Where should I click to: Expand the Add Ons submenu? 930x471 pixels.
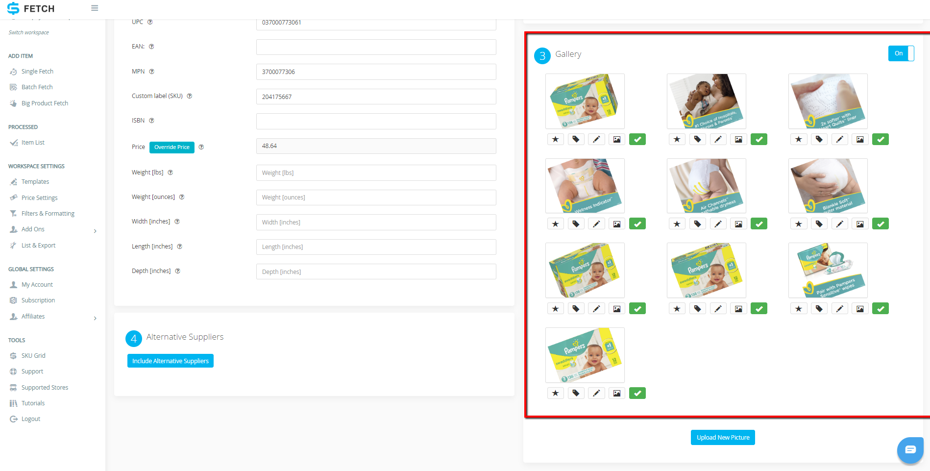point(95,231)
